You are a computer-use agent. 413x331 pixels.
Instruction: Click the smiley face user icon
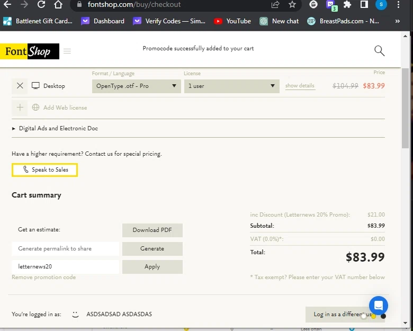click(75, 315)
